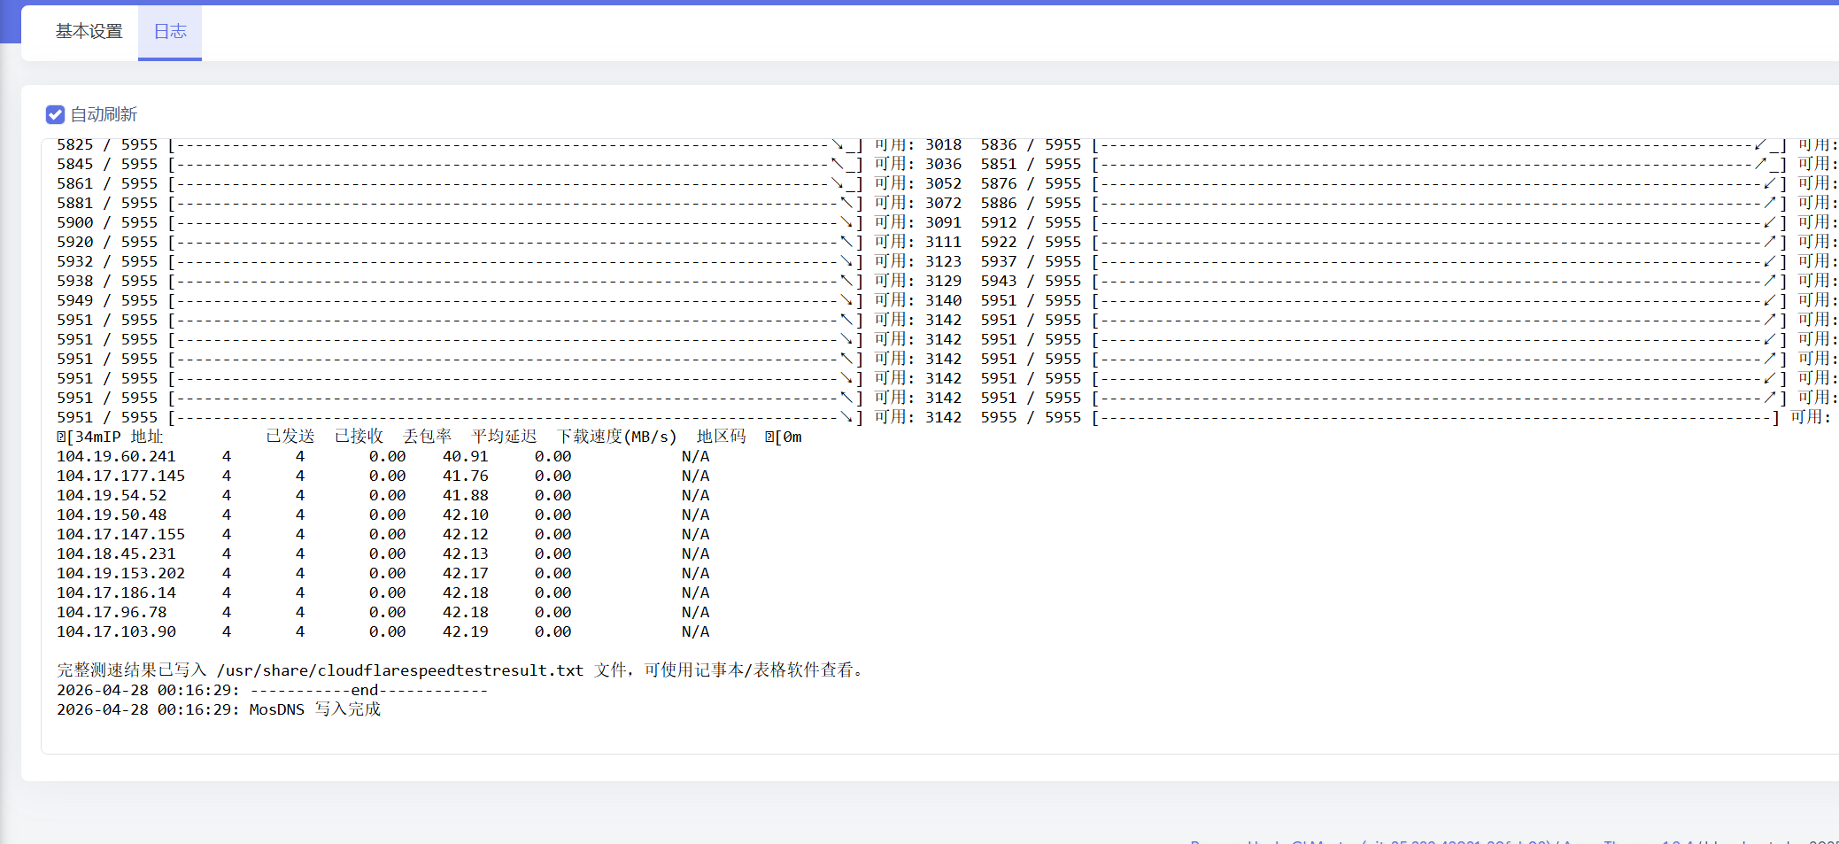This screenshot has height=844, width=1839.
Task: Click the 已发送 column header text
Action: click(290, 437)
